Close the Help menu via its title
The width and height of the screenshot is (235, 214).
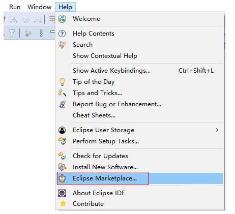pos(65,7)
